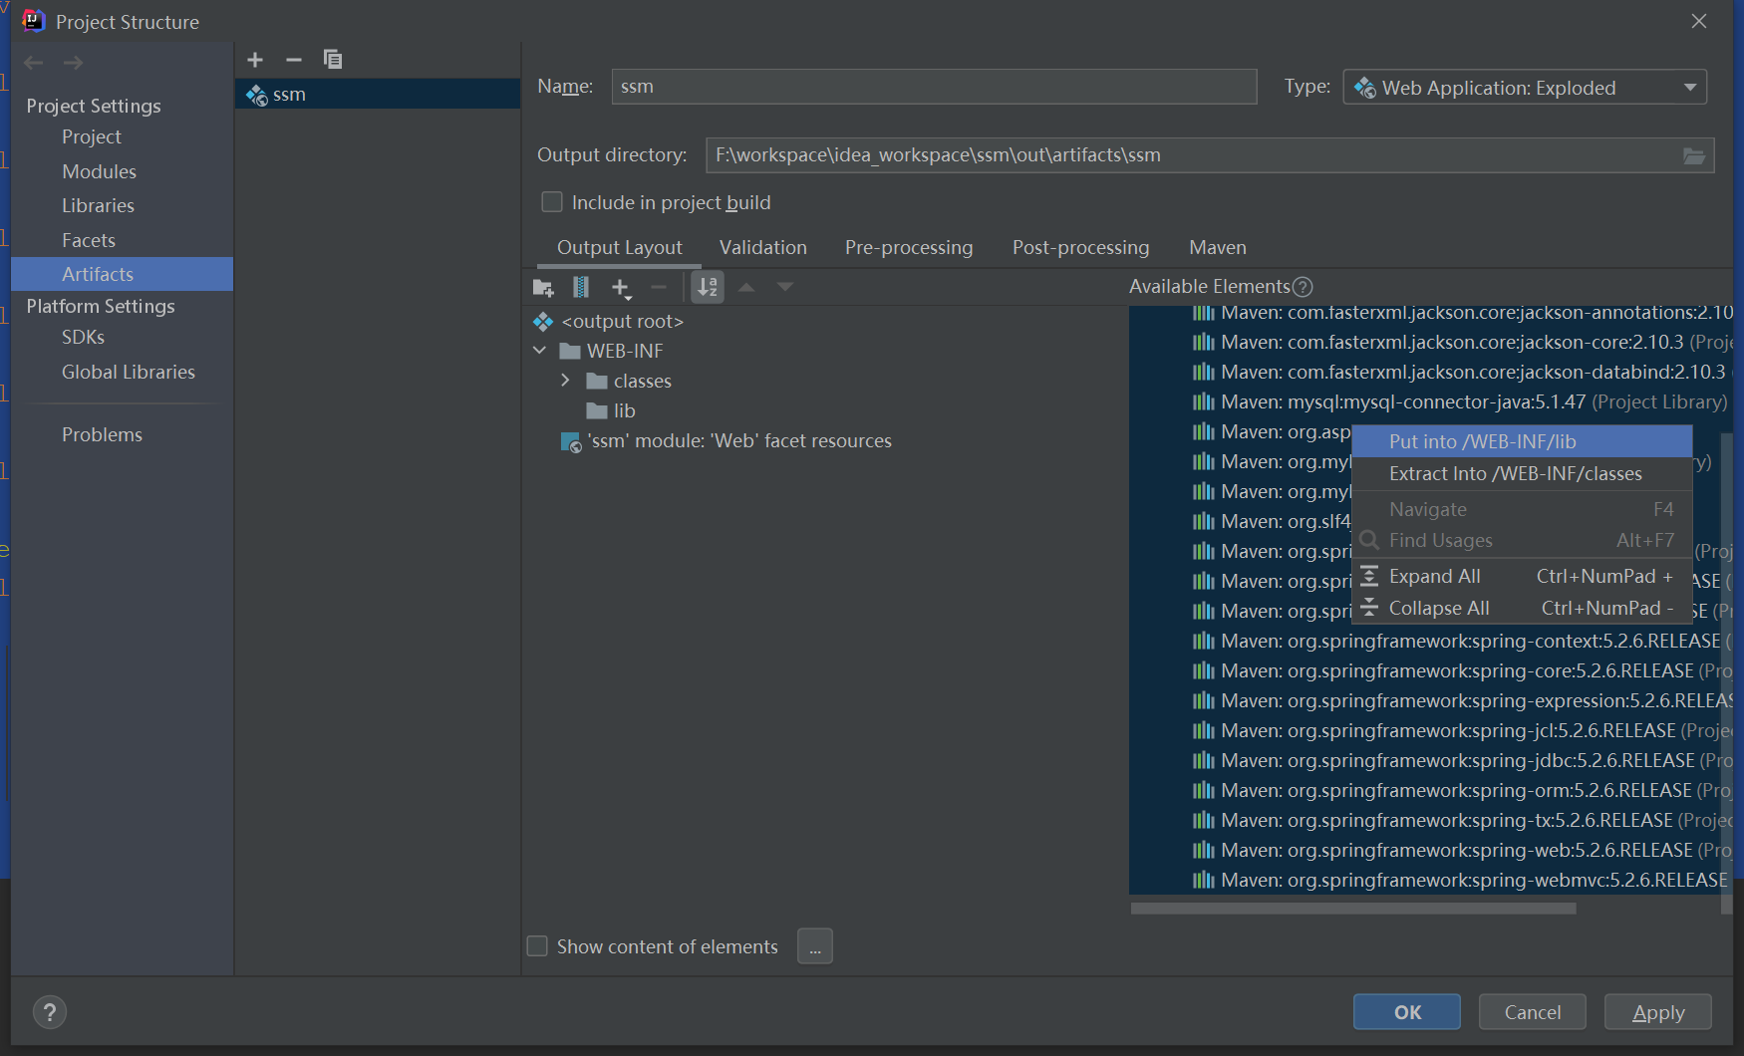Select Collapse All in context menu
This screenshot has width=1744, height=1056.
pyautogui.click(x=1522, y=608)
